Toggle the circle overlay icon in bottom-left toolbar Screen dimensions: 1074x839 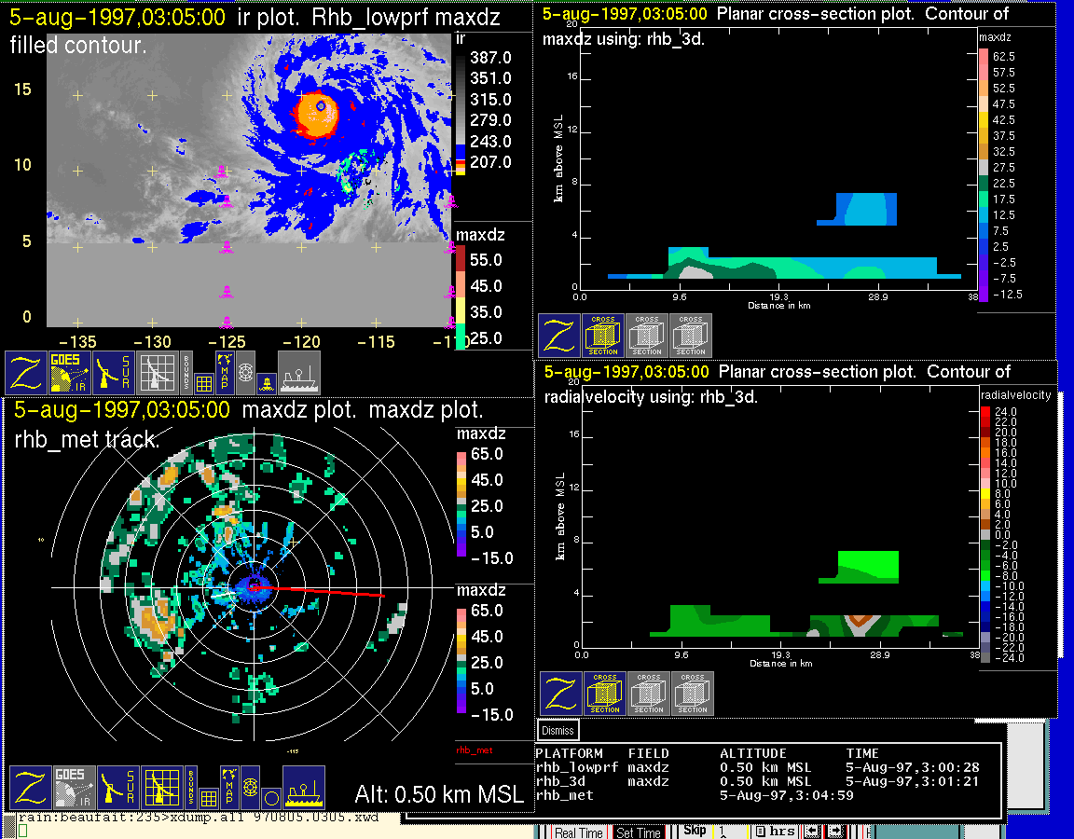pos(271,798)
